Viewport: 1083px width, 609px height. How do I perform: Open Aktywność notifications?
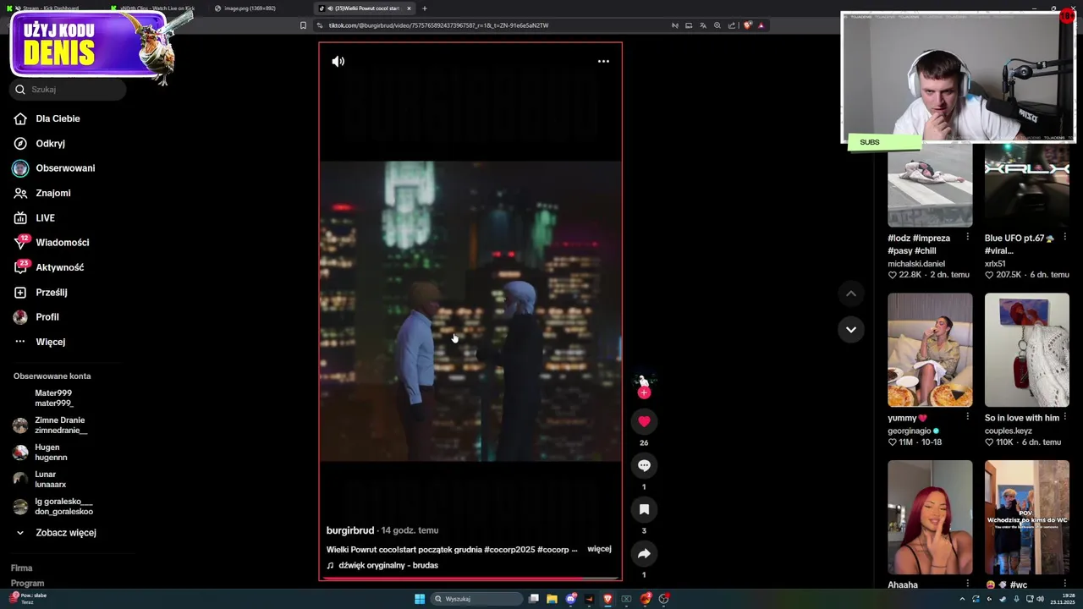pyautogui.click(x=49, y=267)
